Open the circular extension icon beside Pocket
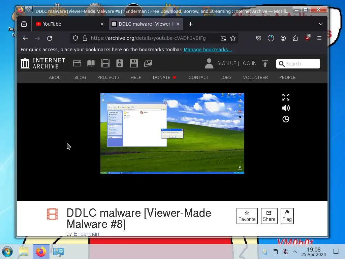This screenshot has height=259, width=345. 271,38
